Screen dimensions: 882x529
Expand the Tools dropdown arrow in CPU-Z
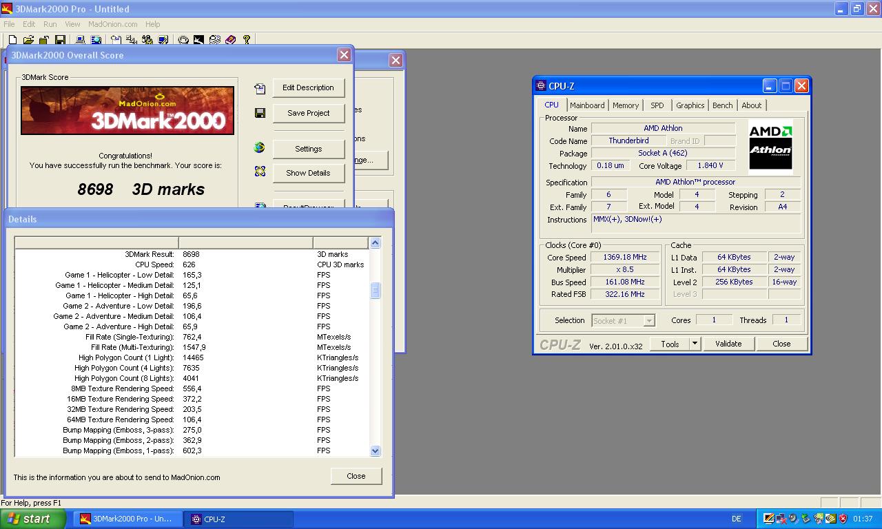[x=695, y=344]
